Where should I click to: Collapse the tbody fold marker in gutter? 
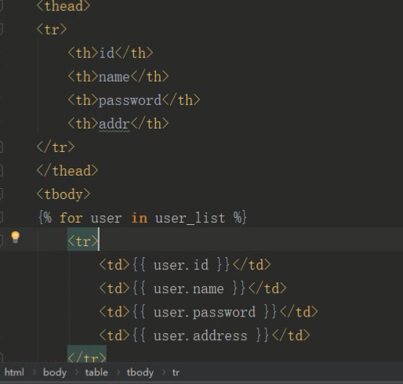1,194
